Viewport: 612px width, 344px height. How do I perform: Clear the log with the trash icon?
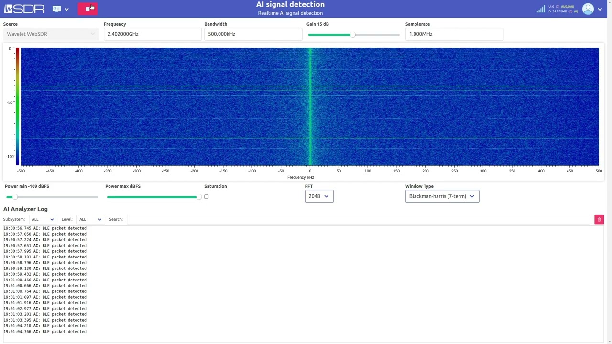point(599,219)
